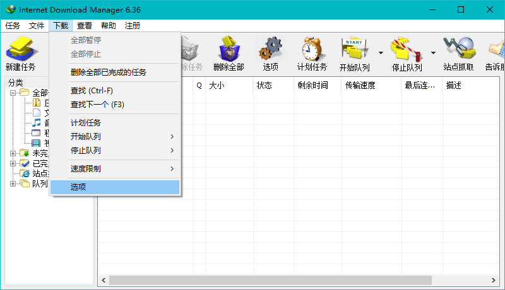Select the compressed archive category icon
The height and width of the screenshot is (290, 505).
pyautogui.click(x=37, y=103)
